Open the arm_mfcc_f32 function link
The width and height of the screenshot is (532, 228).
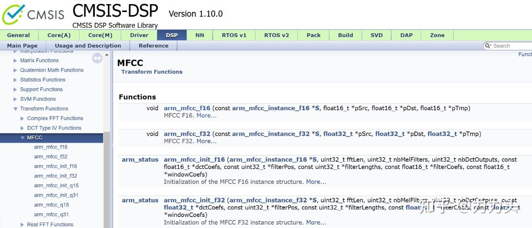[x=187, y=134]
